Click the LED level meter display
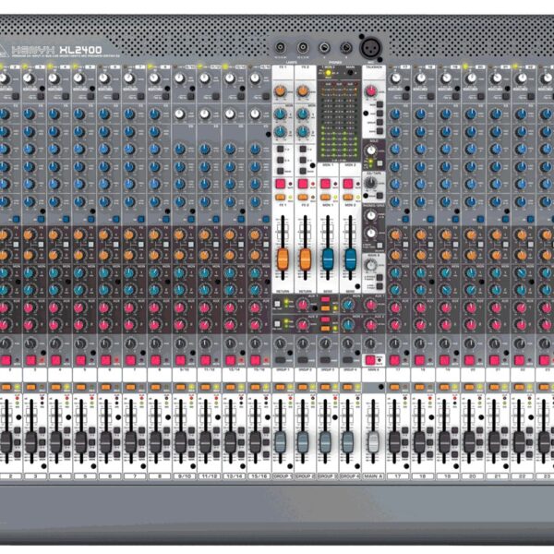Image resolution: width=554 pixels, height=554 pixels. pyautogui.click(x=337, y=129)
